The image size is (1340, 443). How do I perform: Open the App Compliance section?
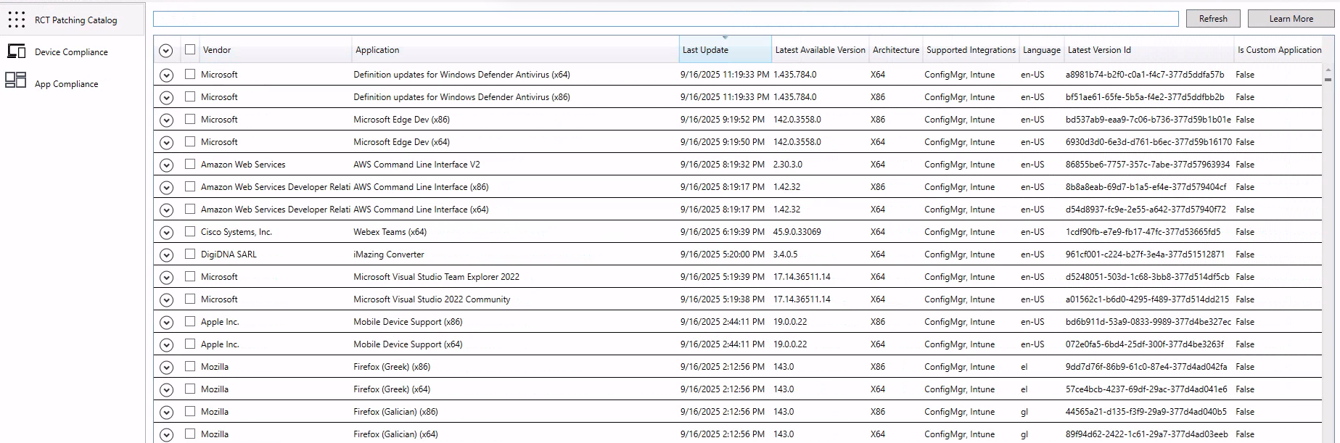point(66,84)
